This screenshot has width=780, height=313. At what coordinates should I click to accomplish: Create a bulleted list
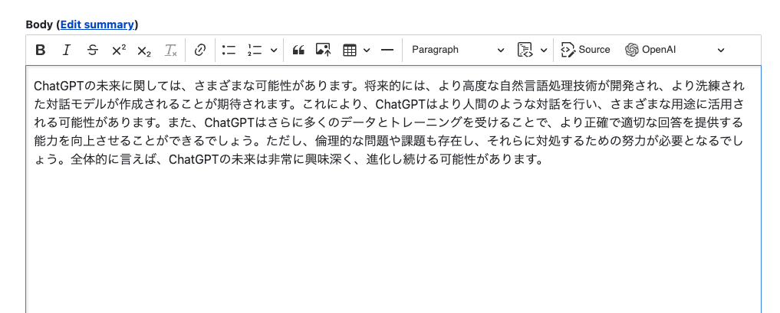(229, 50)
